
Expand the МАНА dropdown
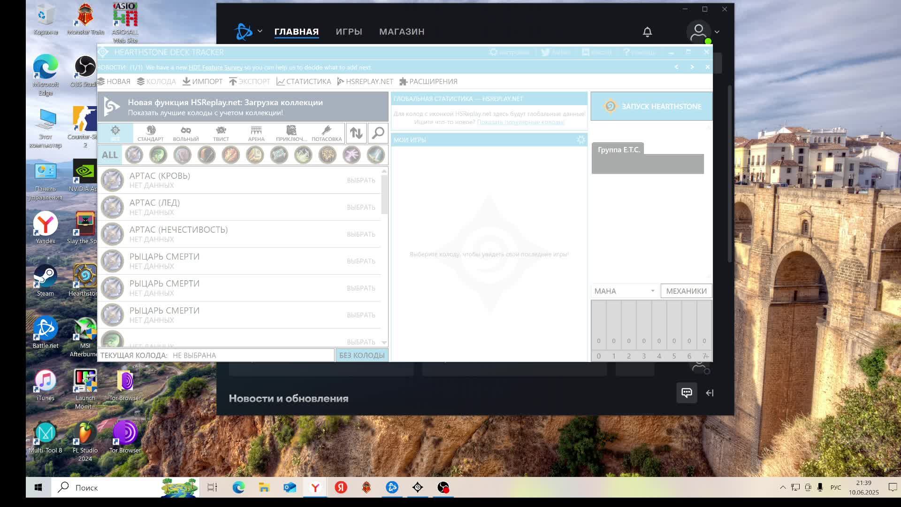(x=624, y=291)
